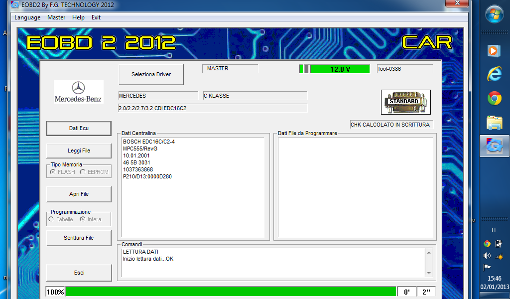Click the IT language indicator on taskbar
The image size is (510, 299).
[x=494, y=230]
